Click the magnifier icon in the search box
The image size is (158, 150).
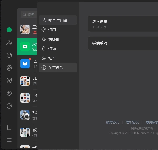click(x=24, y=15)
